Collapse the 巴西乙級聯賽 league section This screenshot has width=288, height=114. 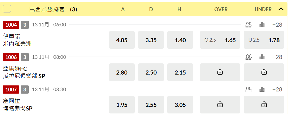tap(281, 9)
